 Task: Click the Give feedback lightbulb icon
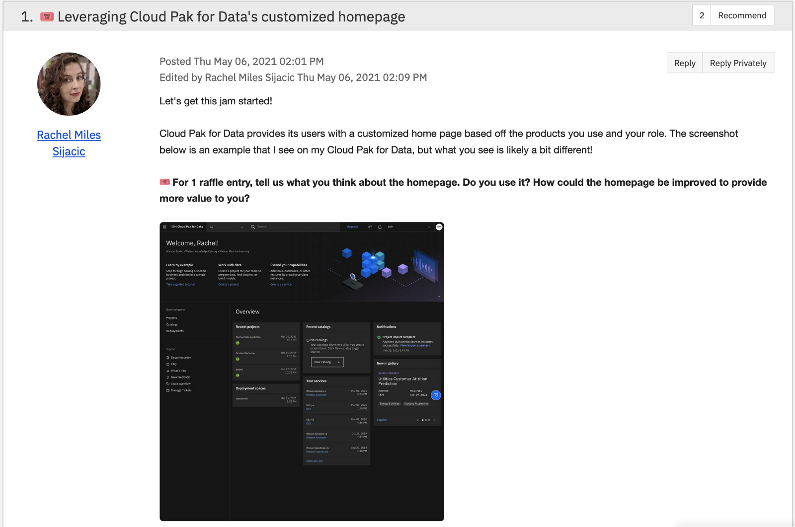[x=168, y=377]
